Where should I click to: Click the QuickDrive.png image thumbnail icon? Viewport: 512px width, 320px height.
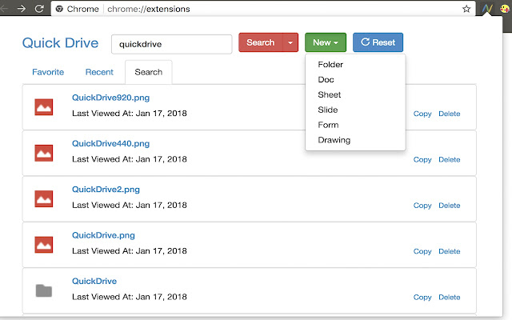(44, 245)
